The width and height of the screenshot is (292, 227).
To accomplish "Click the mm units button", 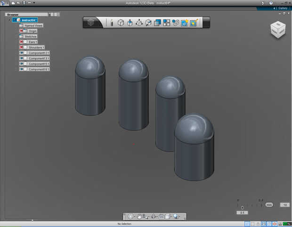I will coord(269,205).
